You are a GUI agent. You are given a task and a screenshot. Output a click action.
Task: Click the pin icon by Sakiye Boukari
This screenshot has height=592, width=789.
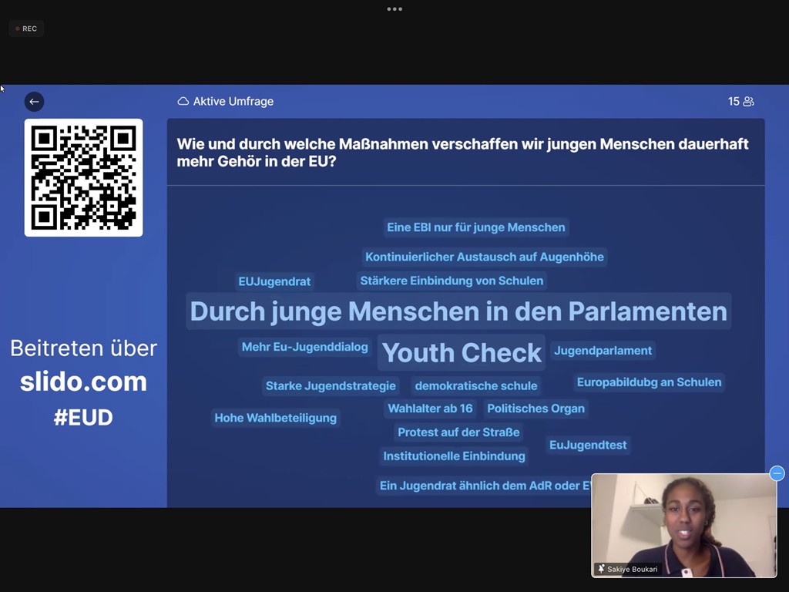(x=601, y=569)
